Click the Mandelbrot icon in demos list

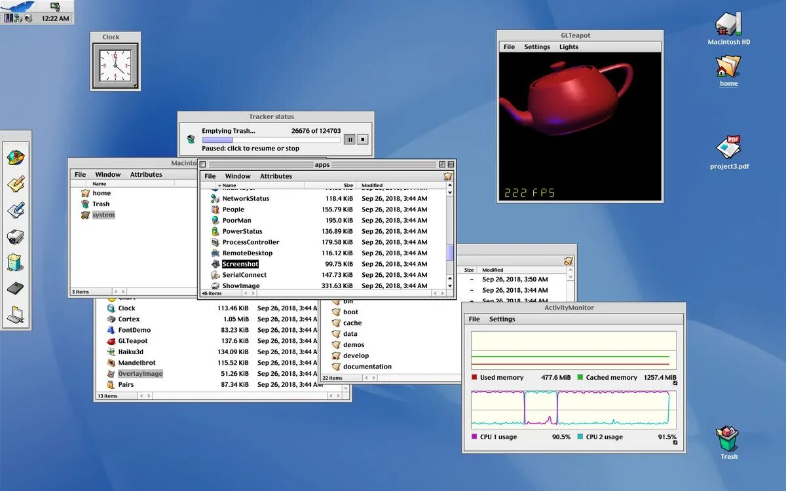(111, 363)
